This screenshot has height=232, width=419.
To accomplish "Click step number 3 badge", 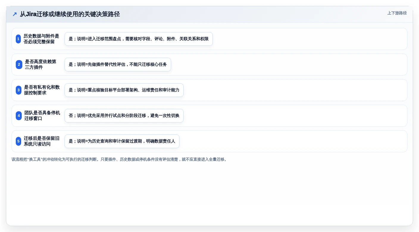I will click(18, 90).
